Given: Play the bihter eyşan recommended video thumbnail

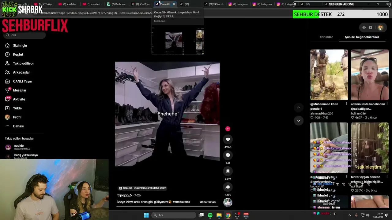Looking at the screenshot, I should pyautogui.click(x=370, y=148).
